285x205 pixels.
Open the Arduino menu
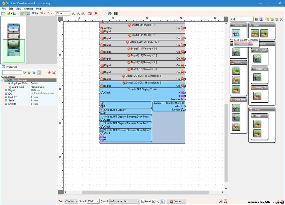[29, 9]
